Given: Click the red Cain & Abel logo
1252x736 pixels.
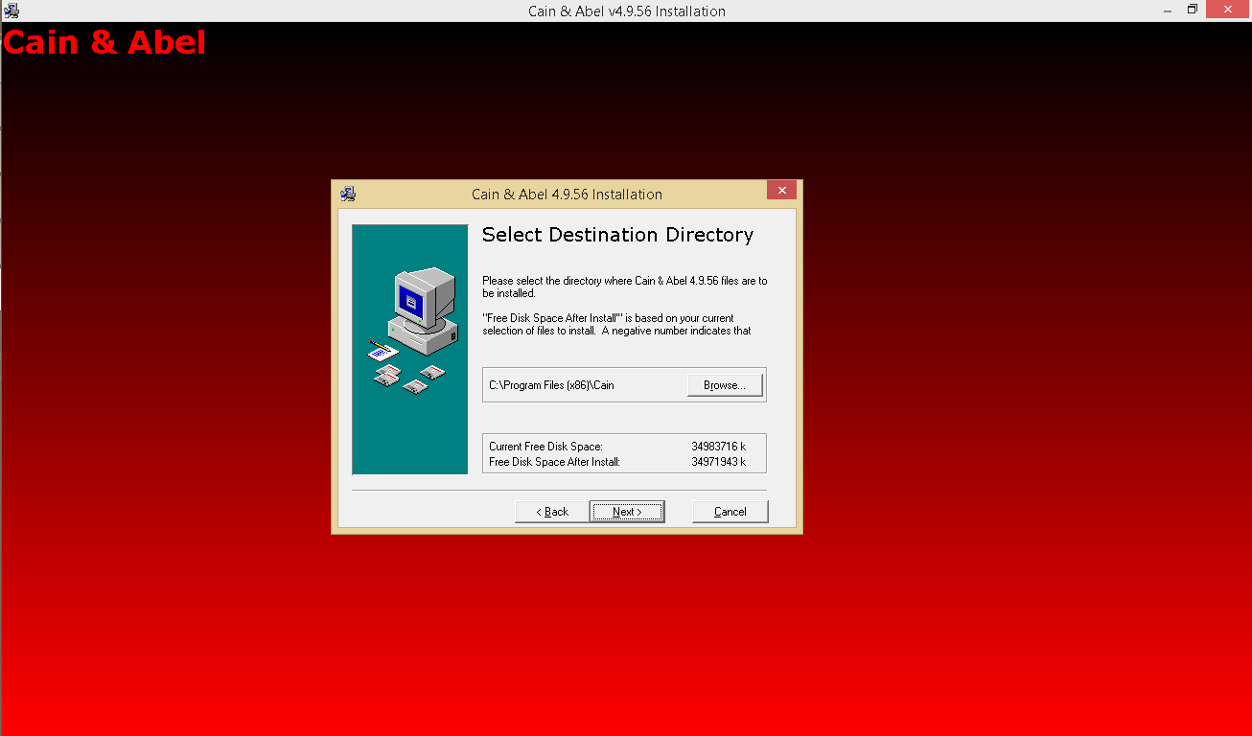Looking at the screenshot, I should click(x=104, y=41).
